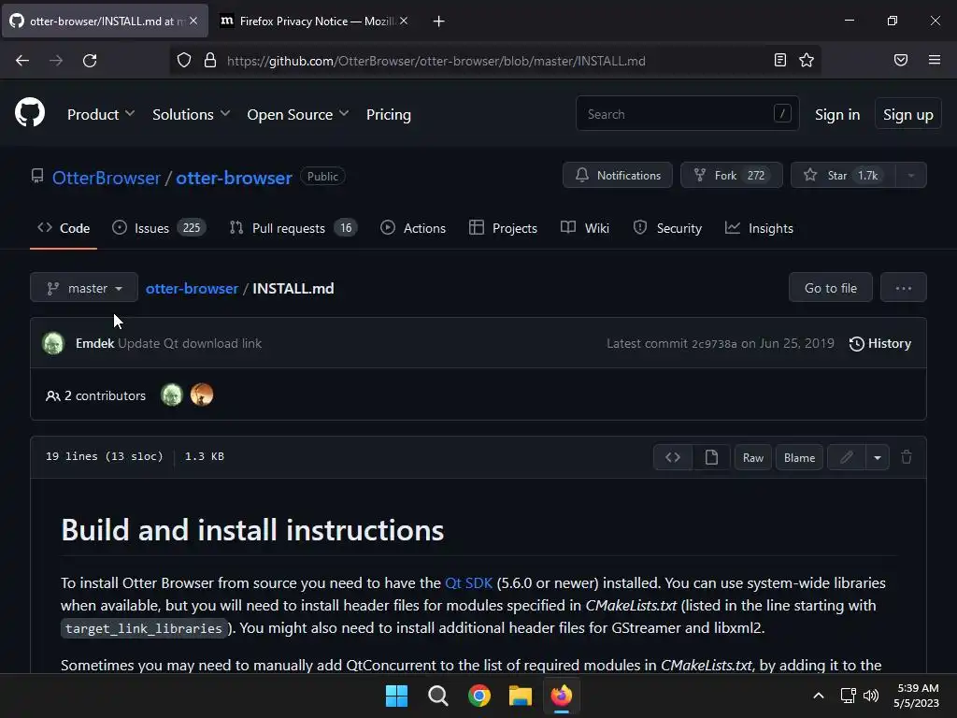Viewport: 957px width, 718px height.
Task: Open a new tab with the plus icon
Action: pos(438,22)
